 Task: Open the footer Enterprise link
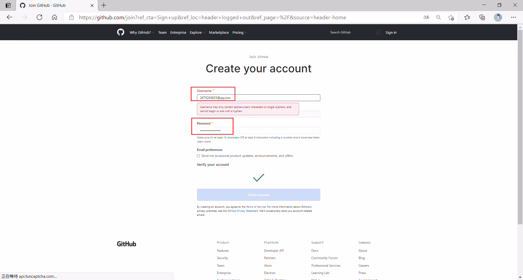[224, 273]
